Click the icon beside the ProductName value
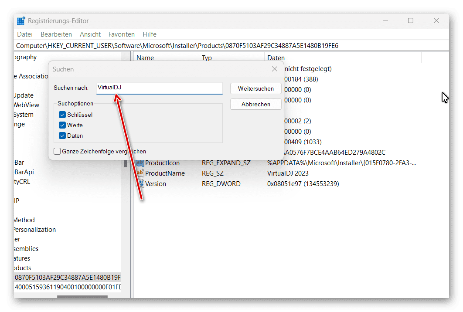Image resolution: width=463 pixels, height=312 pixels. (140, 173)
